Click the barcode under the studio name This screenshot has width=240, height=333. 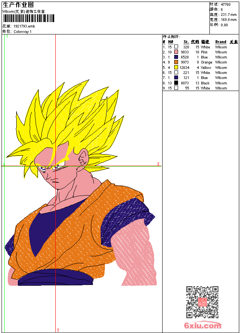tap(29, 18)
